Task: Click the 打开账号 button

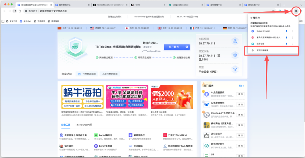Action: (174, 47)
